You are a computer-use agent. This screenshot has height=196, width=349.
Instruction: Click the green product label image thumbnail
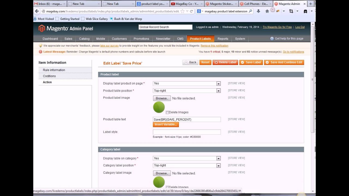159,107
